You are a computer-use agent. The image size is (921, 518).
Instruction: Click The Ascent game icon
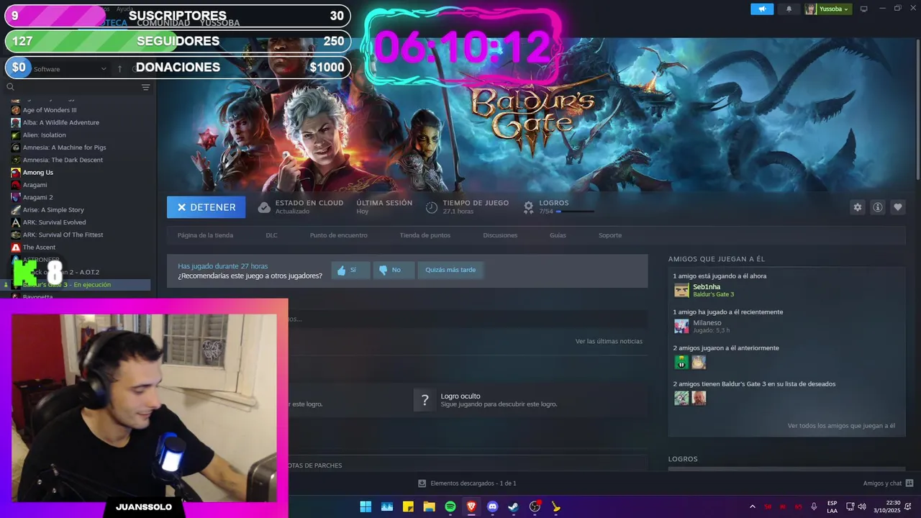16,247
